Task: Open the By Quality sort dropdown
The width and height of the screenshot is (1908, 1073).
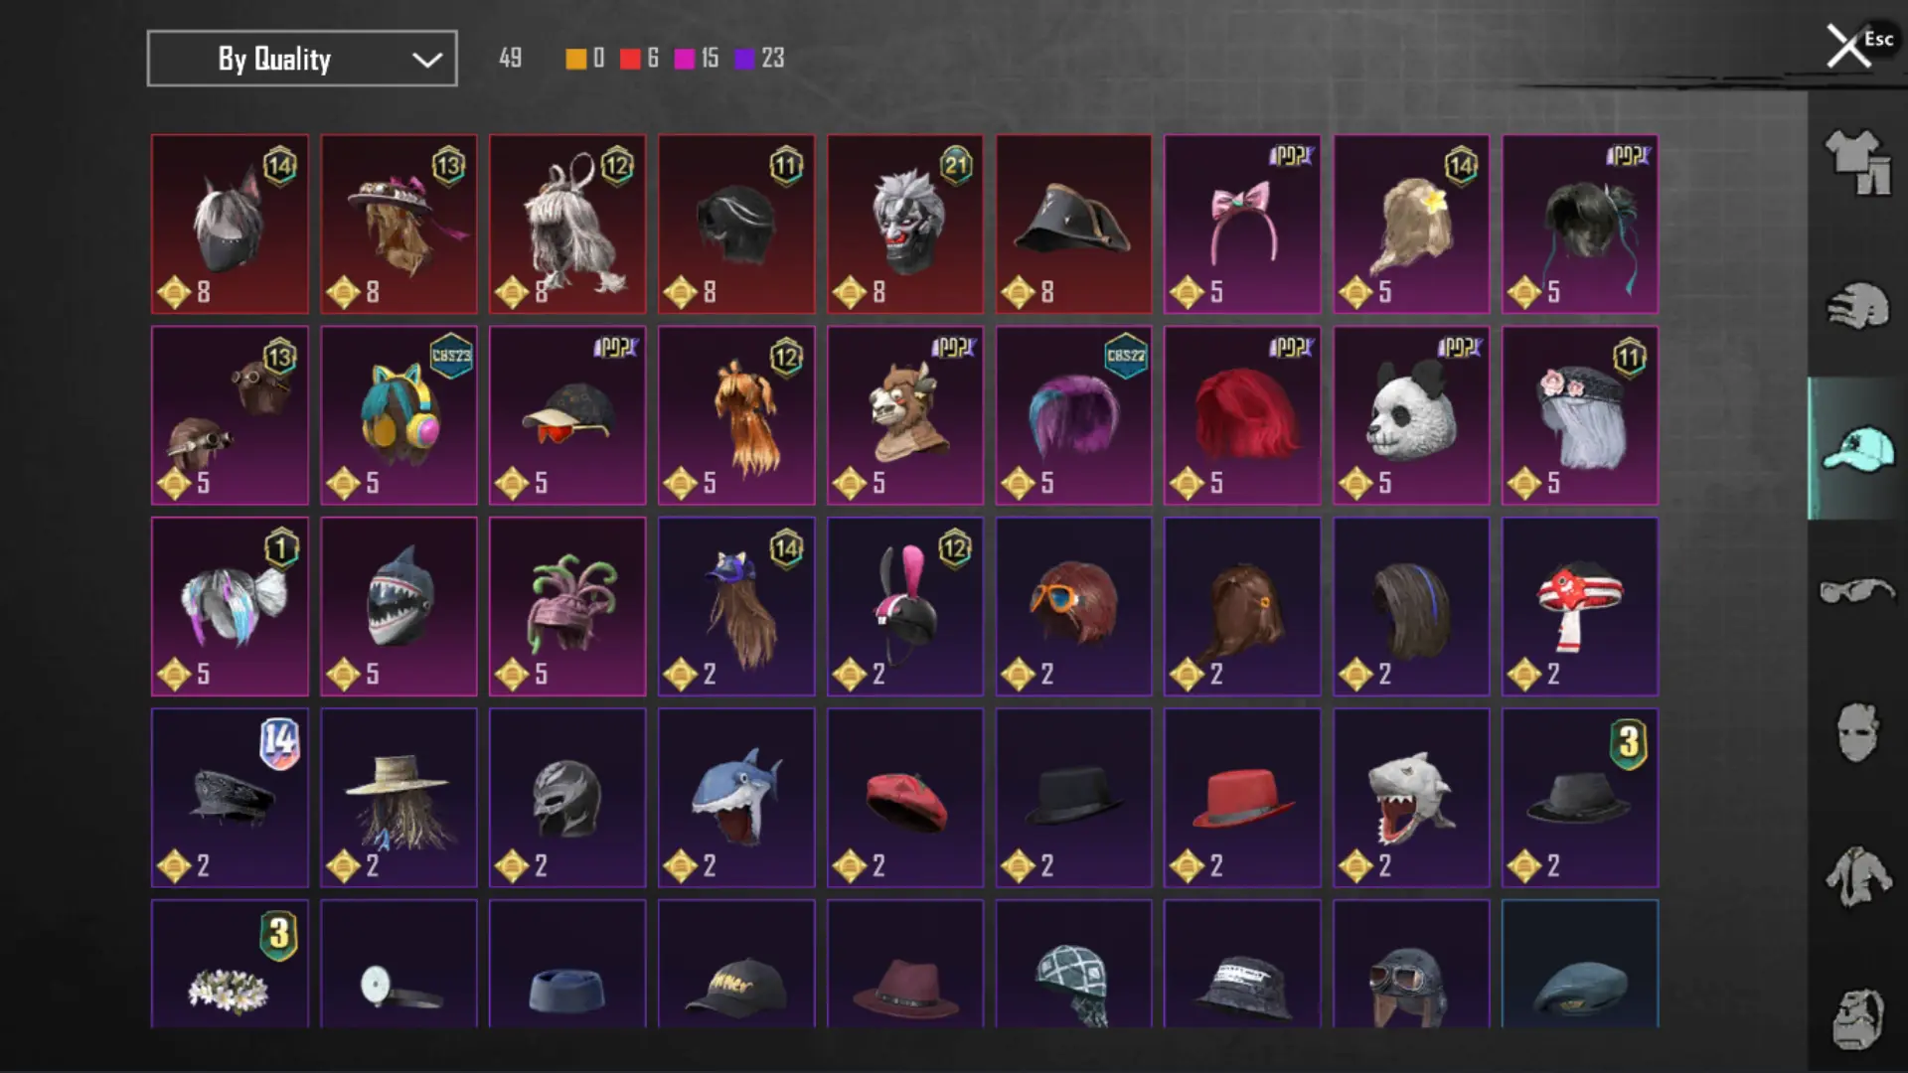Action: click(x=302, y=59)
